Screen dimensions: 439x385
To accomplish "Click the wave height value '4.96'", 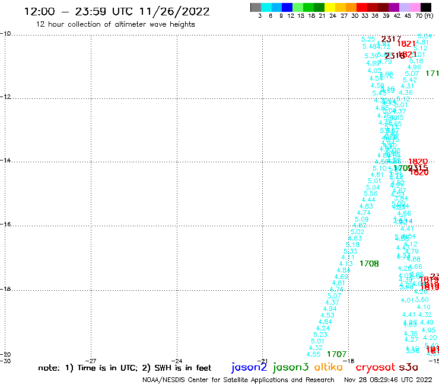I will click(414, 67).
